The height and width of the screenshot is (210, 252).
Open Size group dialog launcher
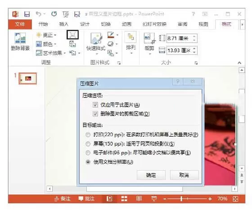pyautogui.click(x=196, y=63)
